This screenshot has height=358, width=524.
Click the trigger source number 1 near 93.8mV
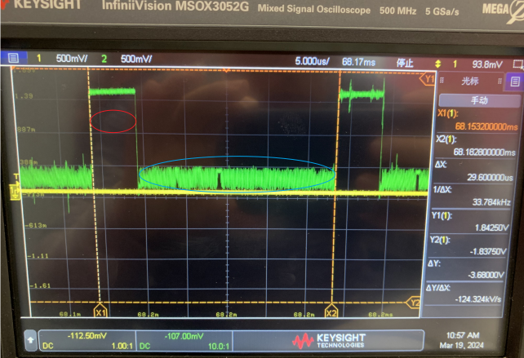(455, 64)
